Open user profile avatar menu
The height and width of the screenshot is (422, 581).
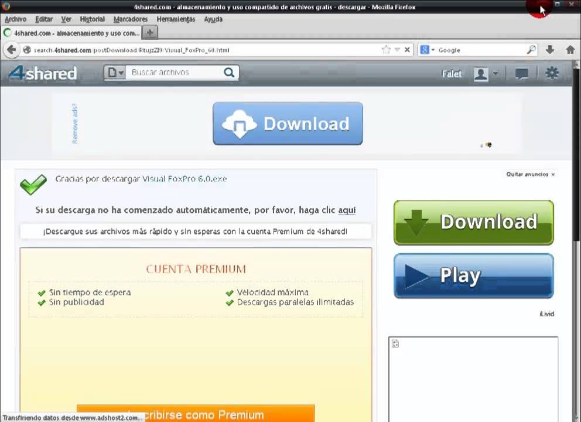click(481, 74)
